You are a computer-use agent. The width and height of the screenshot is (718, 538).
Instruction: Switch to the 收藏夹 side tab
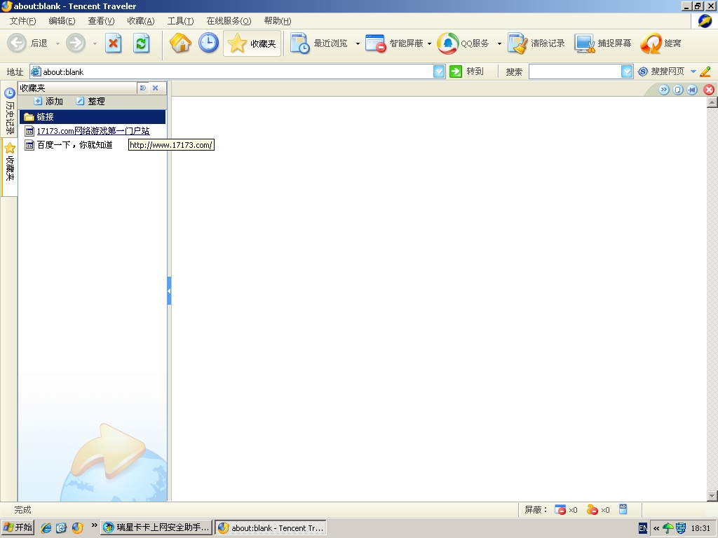click(x=10, y=167)
